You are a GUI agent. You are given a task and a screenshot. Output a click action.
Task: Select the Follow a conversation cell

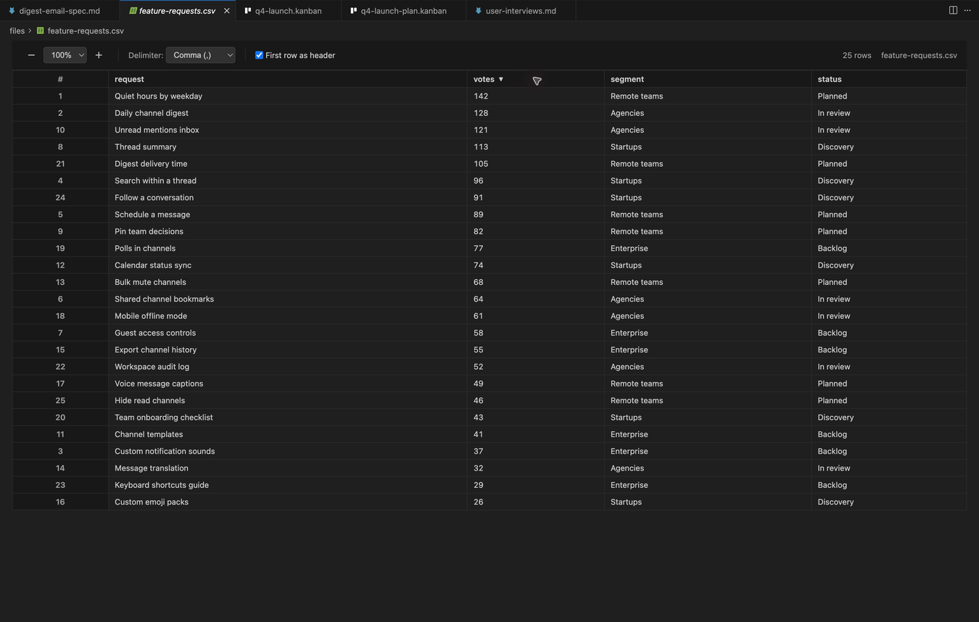tap(288, 197)
